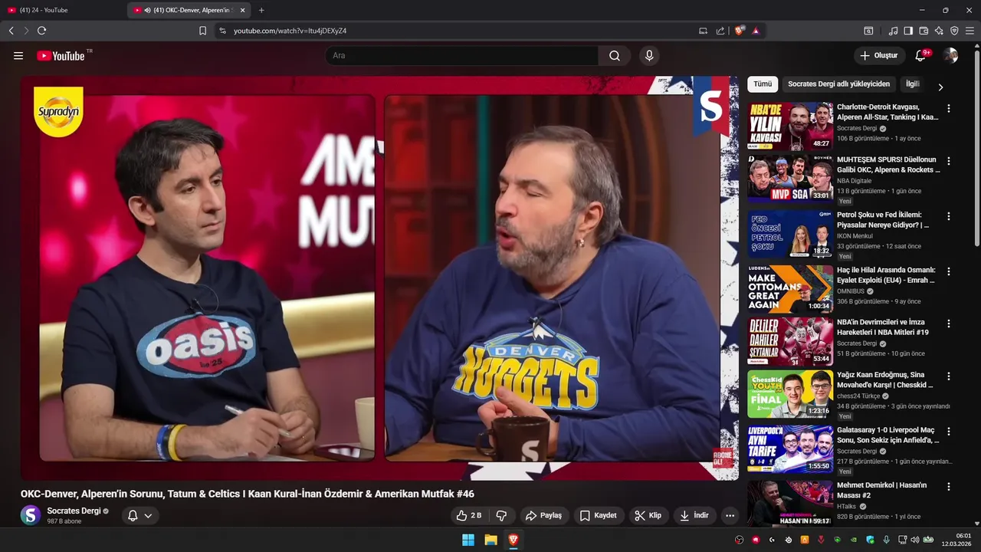Open the Deliler Dahiler Şeytanlar thumbnail
This screenshot has width=981, height=552.
790,341
